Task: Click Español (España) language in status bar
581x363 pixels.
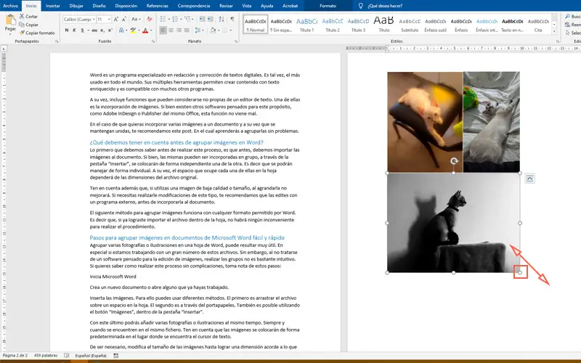Action: (91, 356)
